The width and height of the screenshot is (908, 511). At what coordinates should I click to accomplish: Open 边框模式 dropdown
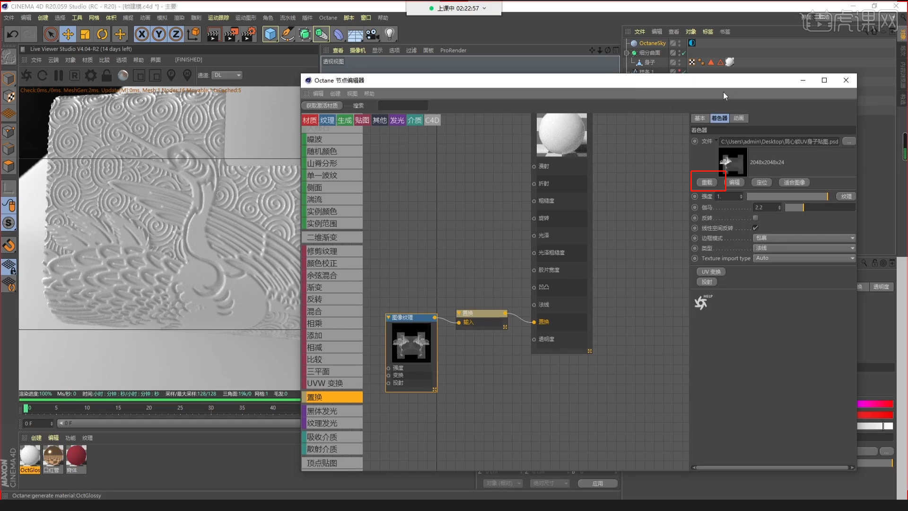click(x=804, y=238)
